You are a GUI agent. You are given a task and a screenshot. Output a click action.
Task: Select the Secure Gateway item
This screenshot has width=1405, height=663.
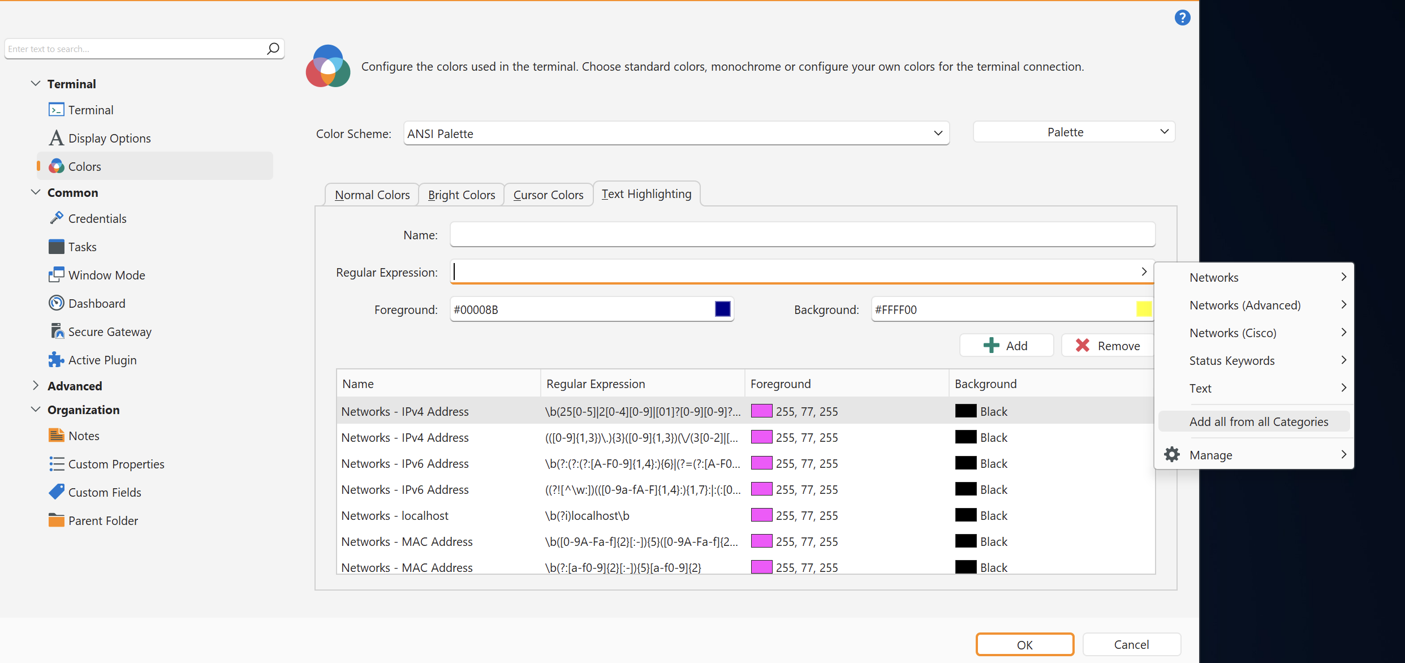tap(109, 331)
